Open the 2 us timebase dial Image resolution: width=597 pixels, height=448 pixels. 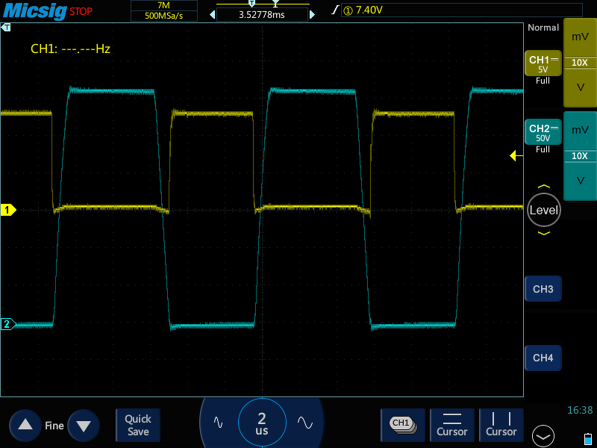pyautogui.click(x=262, y=423)
